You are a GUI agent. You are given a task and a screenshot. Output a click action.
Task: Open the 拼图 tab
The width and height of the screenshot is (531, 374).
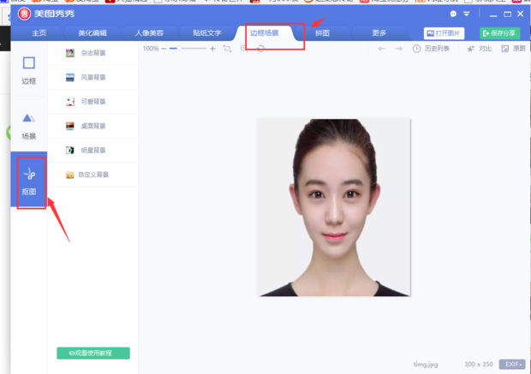322,33
